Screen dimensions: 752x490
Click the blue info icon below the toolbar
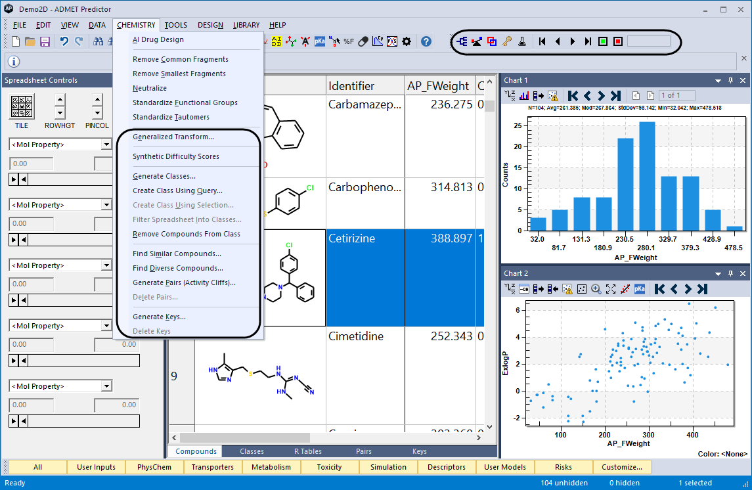coord(14,61)
